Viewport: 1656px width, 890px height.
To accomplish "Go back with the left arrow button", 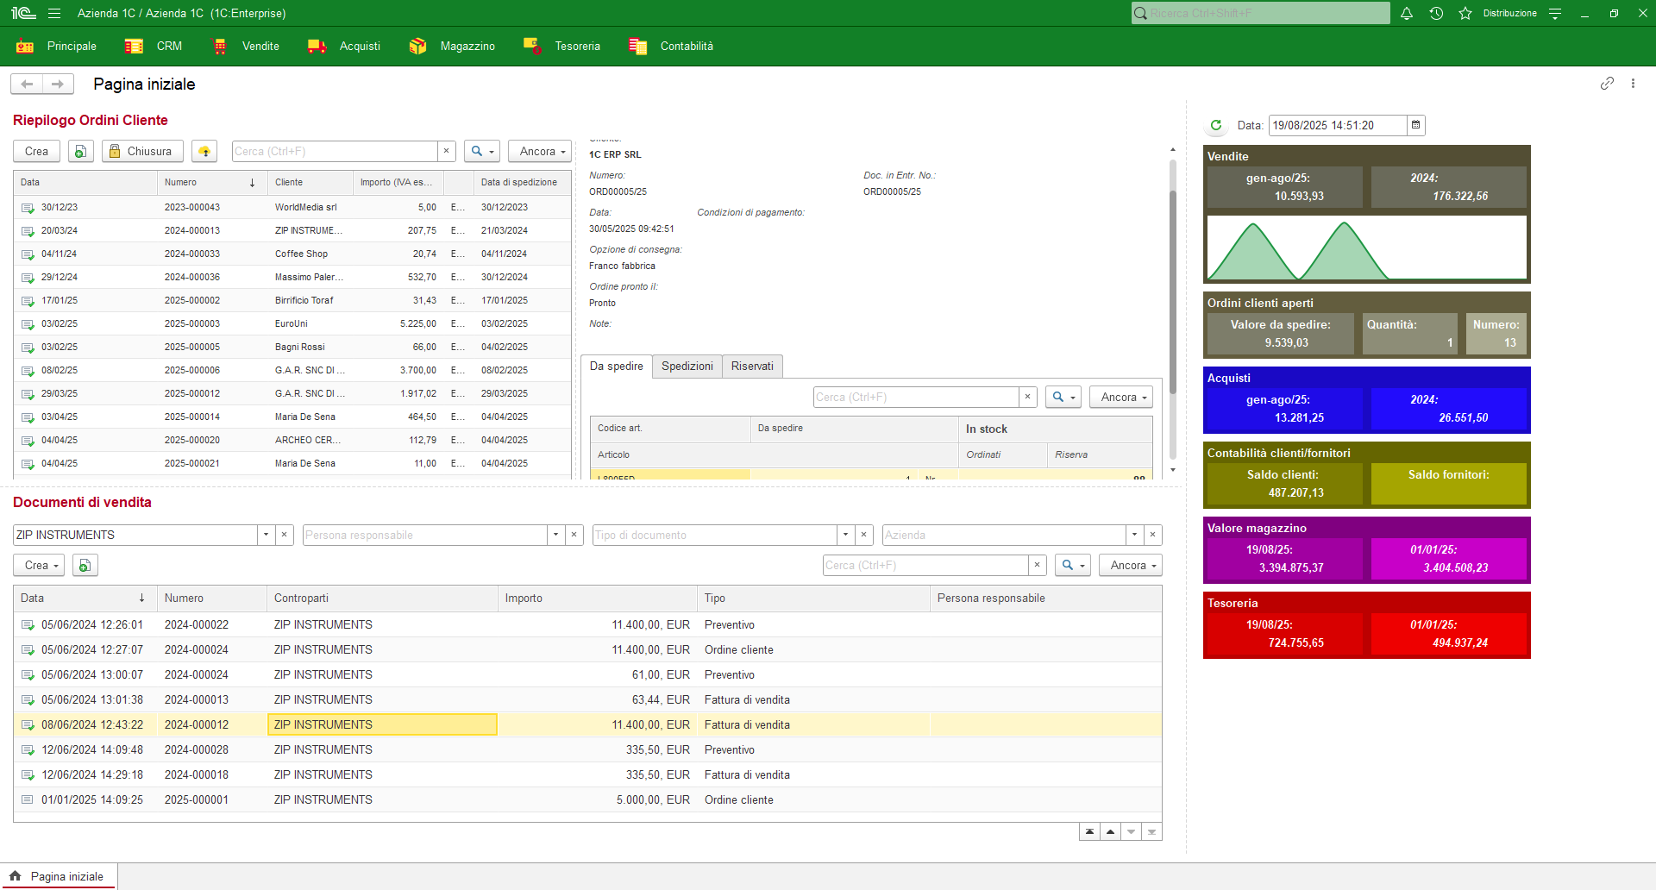I will pyautogui.click(x=27, y=84).
